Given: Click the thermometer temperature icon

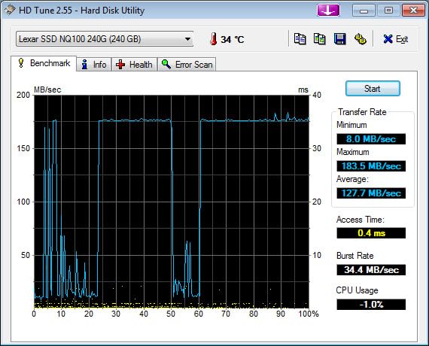Looking at the screenshot, I should click(214, 39).
